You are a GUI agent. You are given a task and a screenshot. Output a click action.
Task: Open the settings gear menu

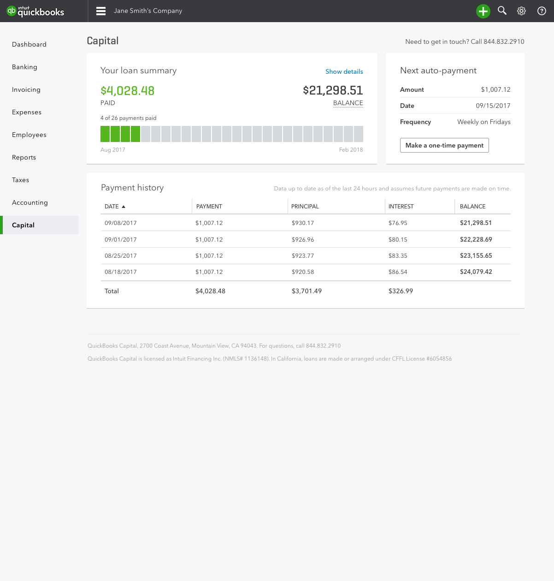[x=521, y=11]
